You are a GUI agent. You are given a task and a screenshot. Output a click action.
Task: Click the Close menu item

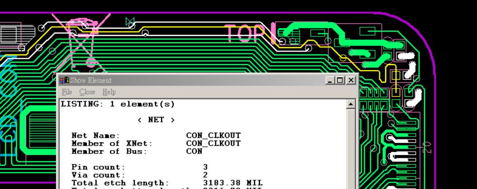tap(87, 92)
